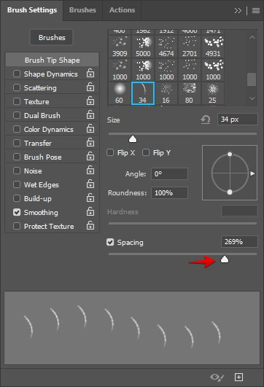The width and height of the screenshot is (264, 387).
Task: Enable the Dual Brush checkbox
Action: coord(17,115)
